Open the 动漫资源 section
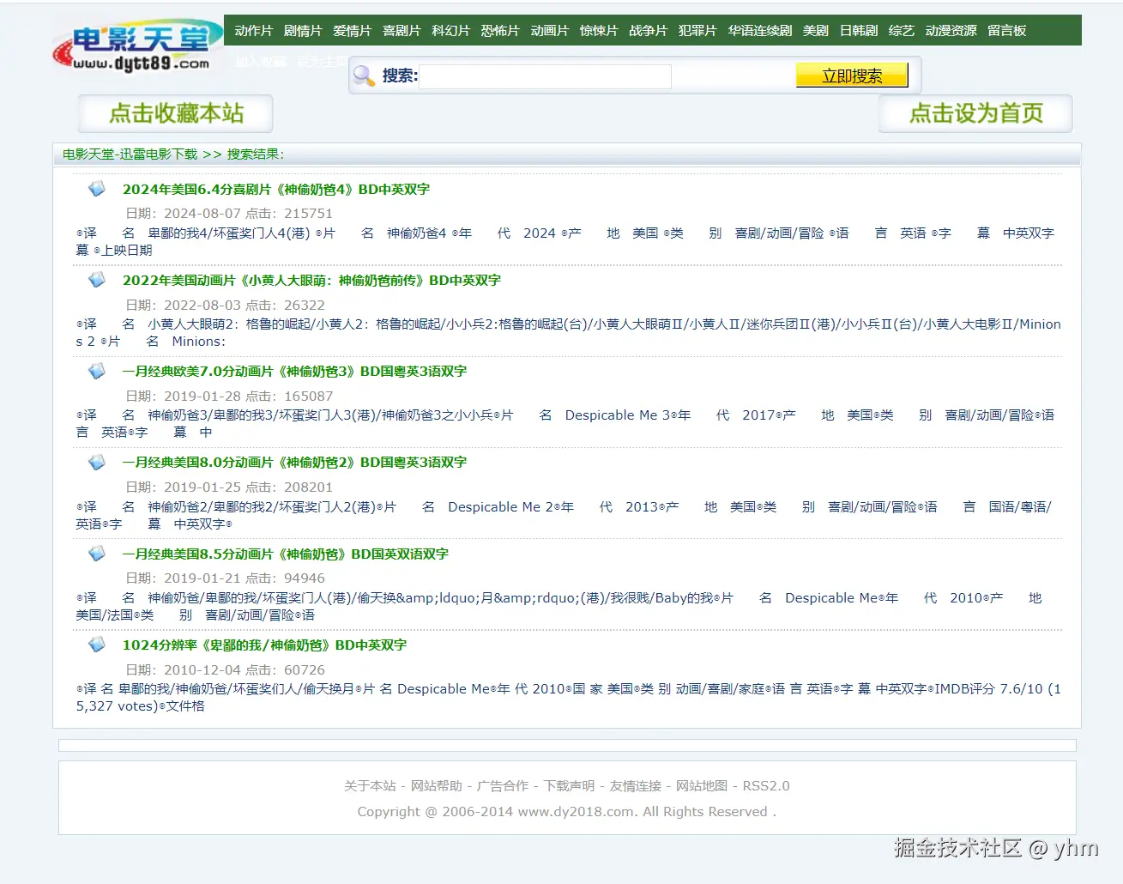Image resolution: width=1123 pixels, height=884 pixels. pos(951,30)
